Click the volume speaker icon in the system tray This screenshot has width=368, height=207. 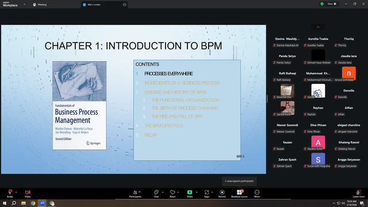343,203
